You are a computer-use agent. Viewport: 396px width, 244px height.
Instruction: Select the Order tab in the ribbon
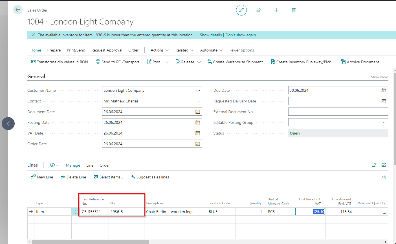point(133,50)
